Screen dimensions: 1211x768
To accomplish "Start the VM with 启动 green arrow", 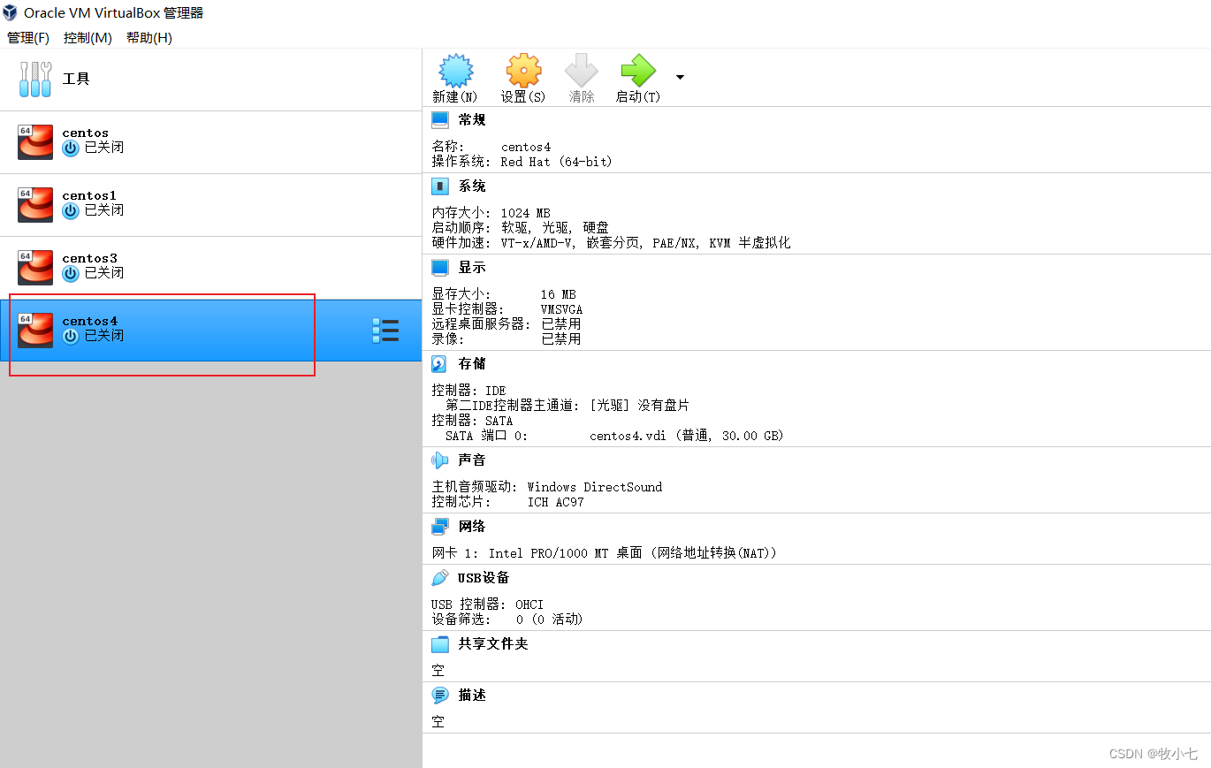I will [638, 71].
